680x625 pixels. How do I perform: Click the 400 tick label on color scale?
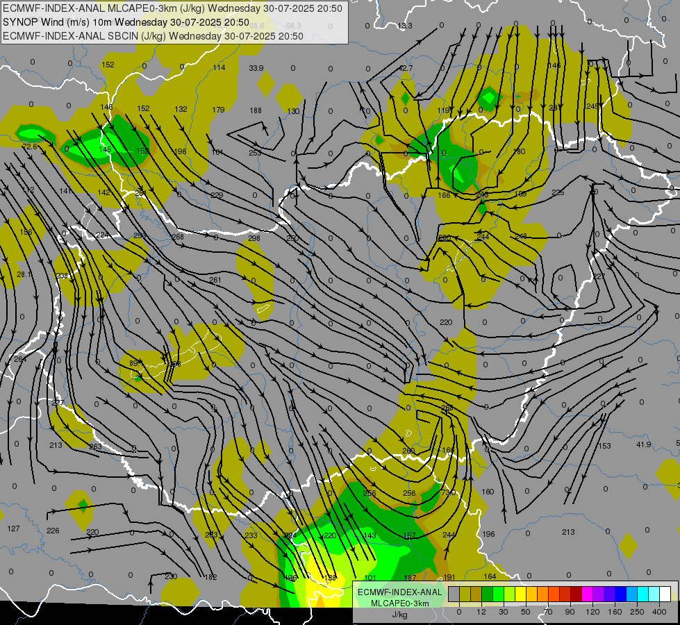[659, 612]
